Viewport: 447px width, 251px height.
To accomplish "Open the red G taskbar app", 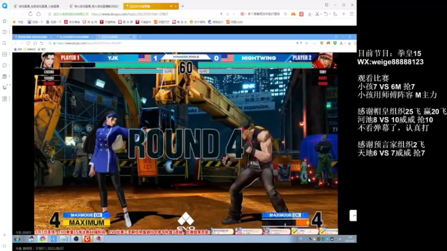I will tap(87, 239).
